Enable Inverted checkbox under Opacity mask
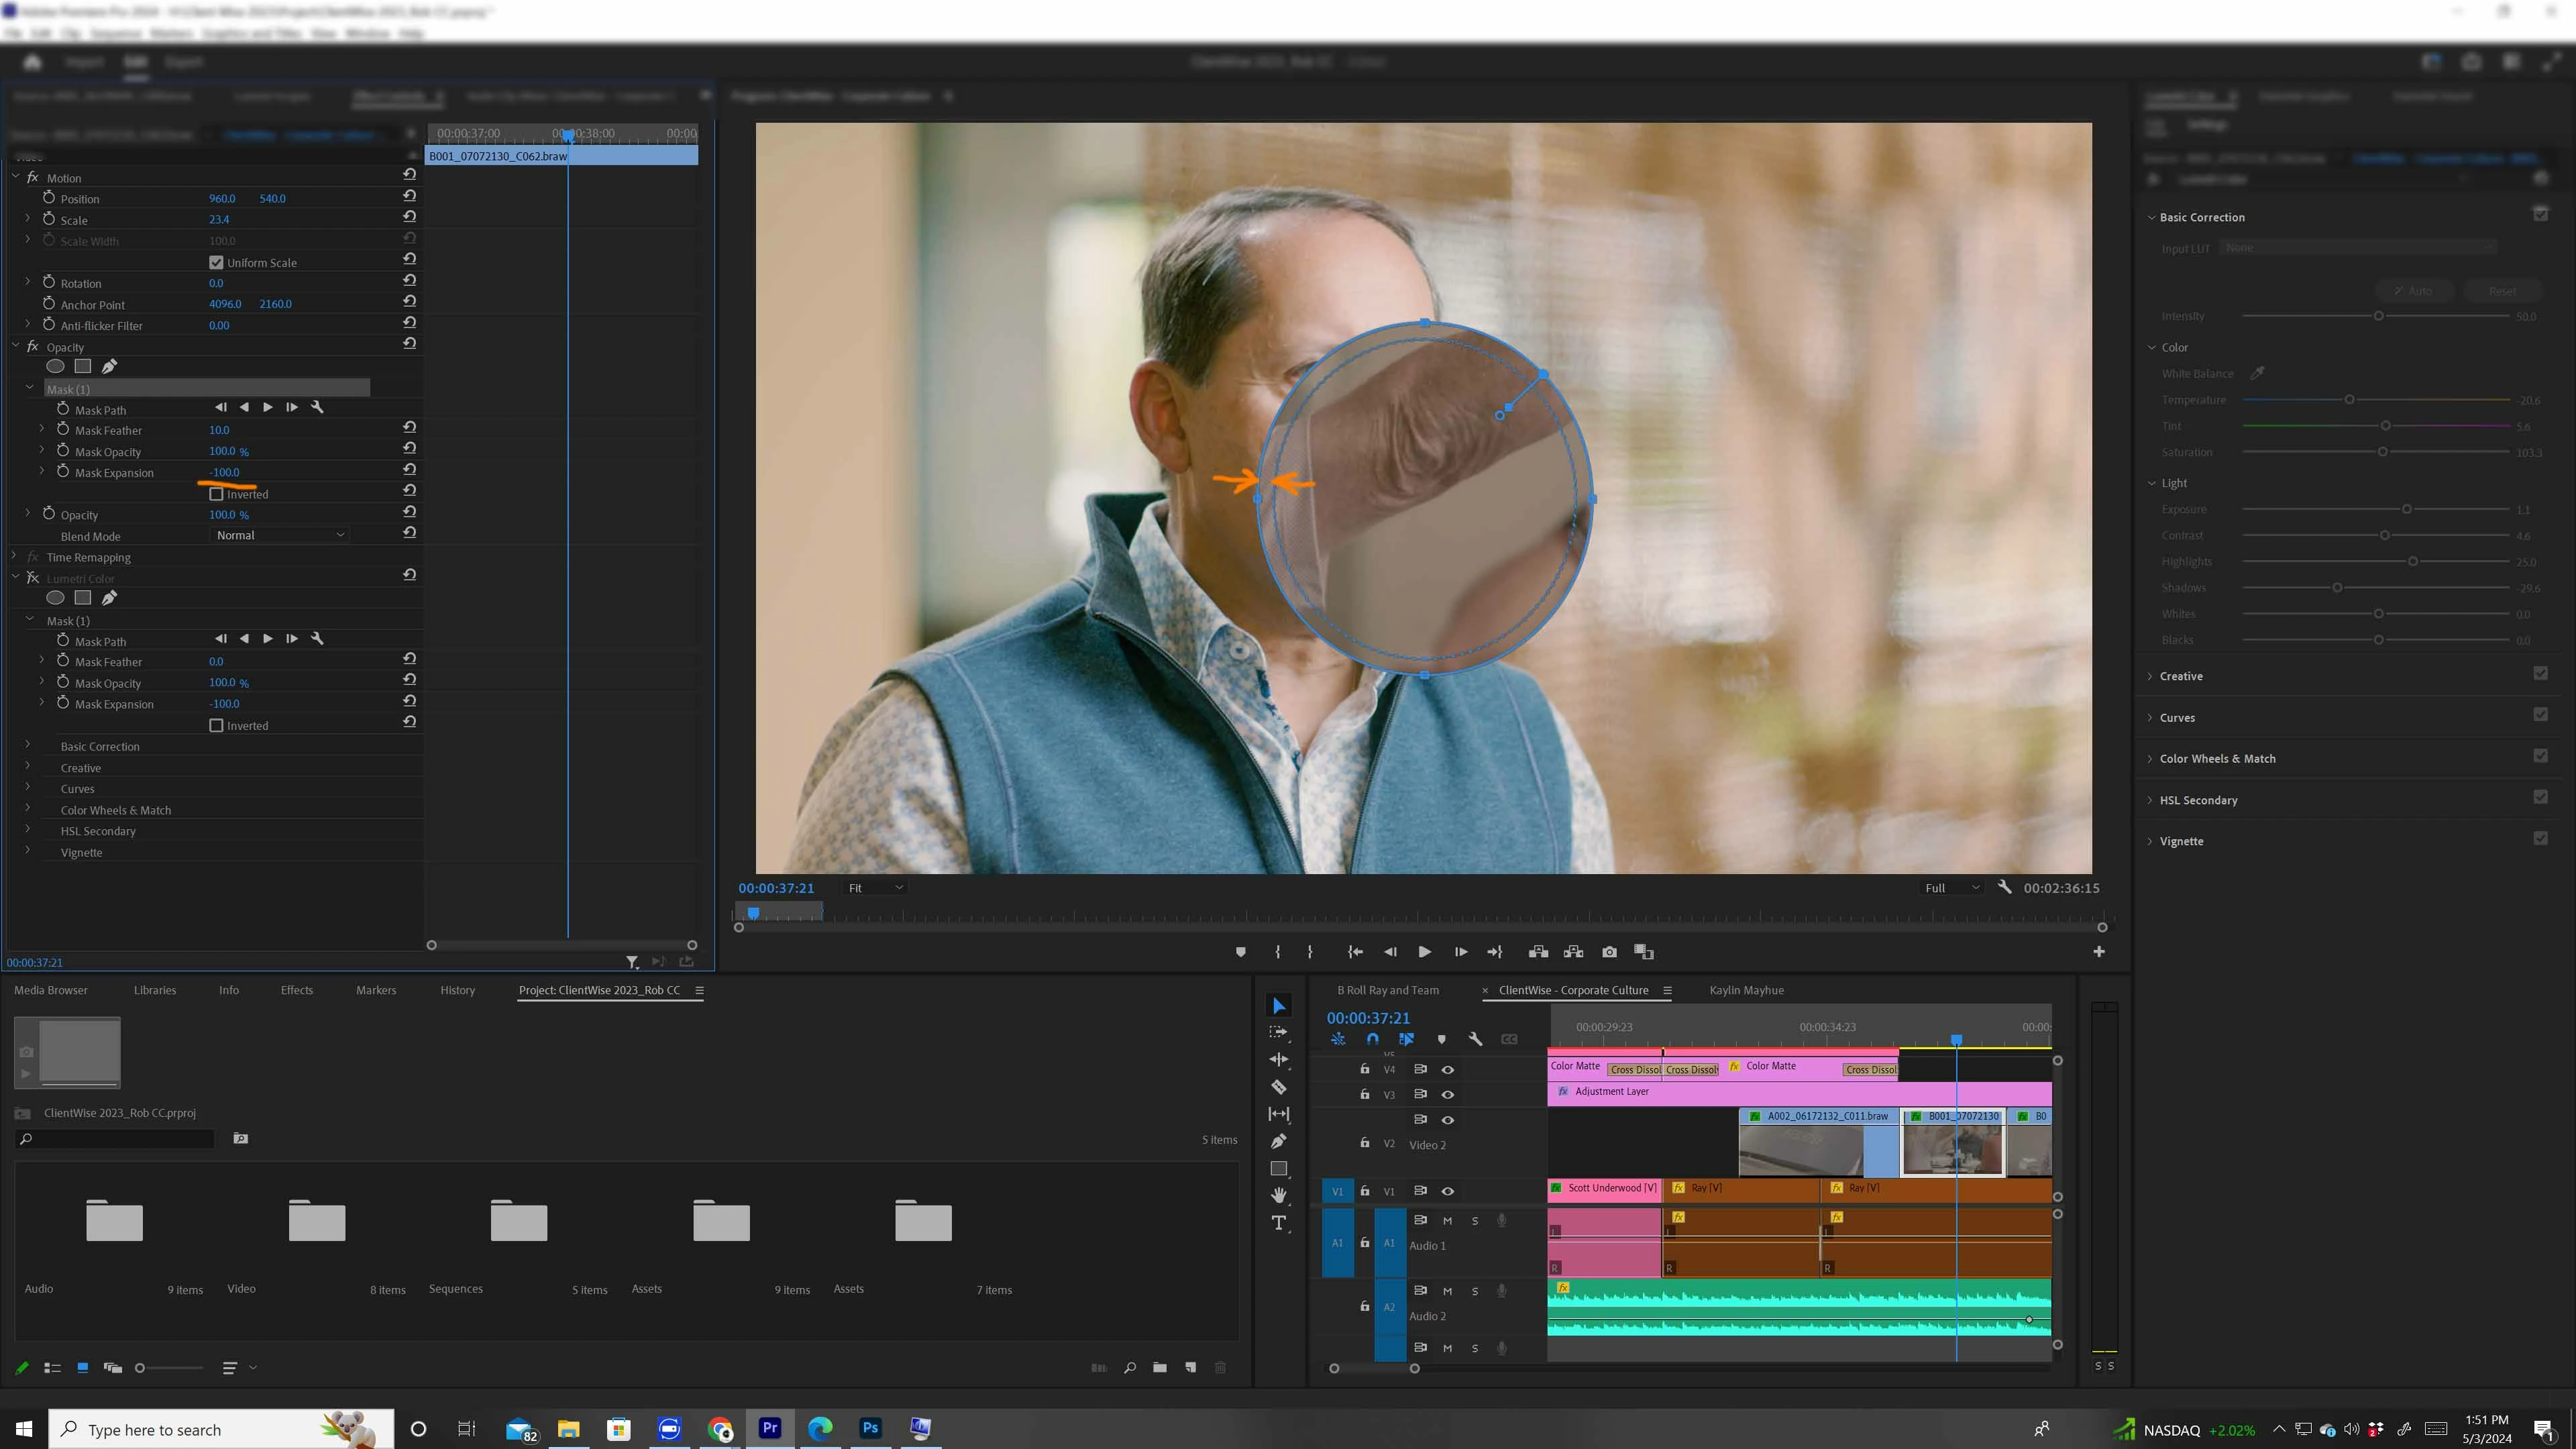Viewport: 2576px width, 1449px height. pos(216,494)
